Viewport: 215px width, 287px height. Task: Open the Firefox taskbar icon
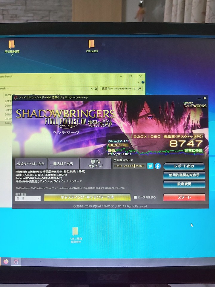[6, 261]
